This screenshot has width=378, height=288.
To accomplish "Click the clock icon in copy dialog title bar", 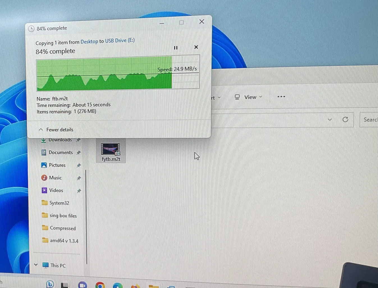I will coord(31,29).
